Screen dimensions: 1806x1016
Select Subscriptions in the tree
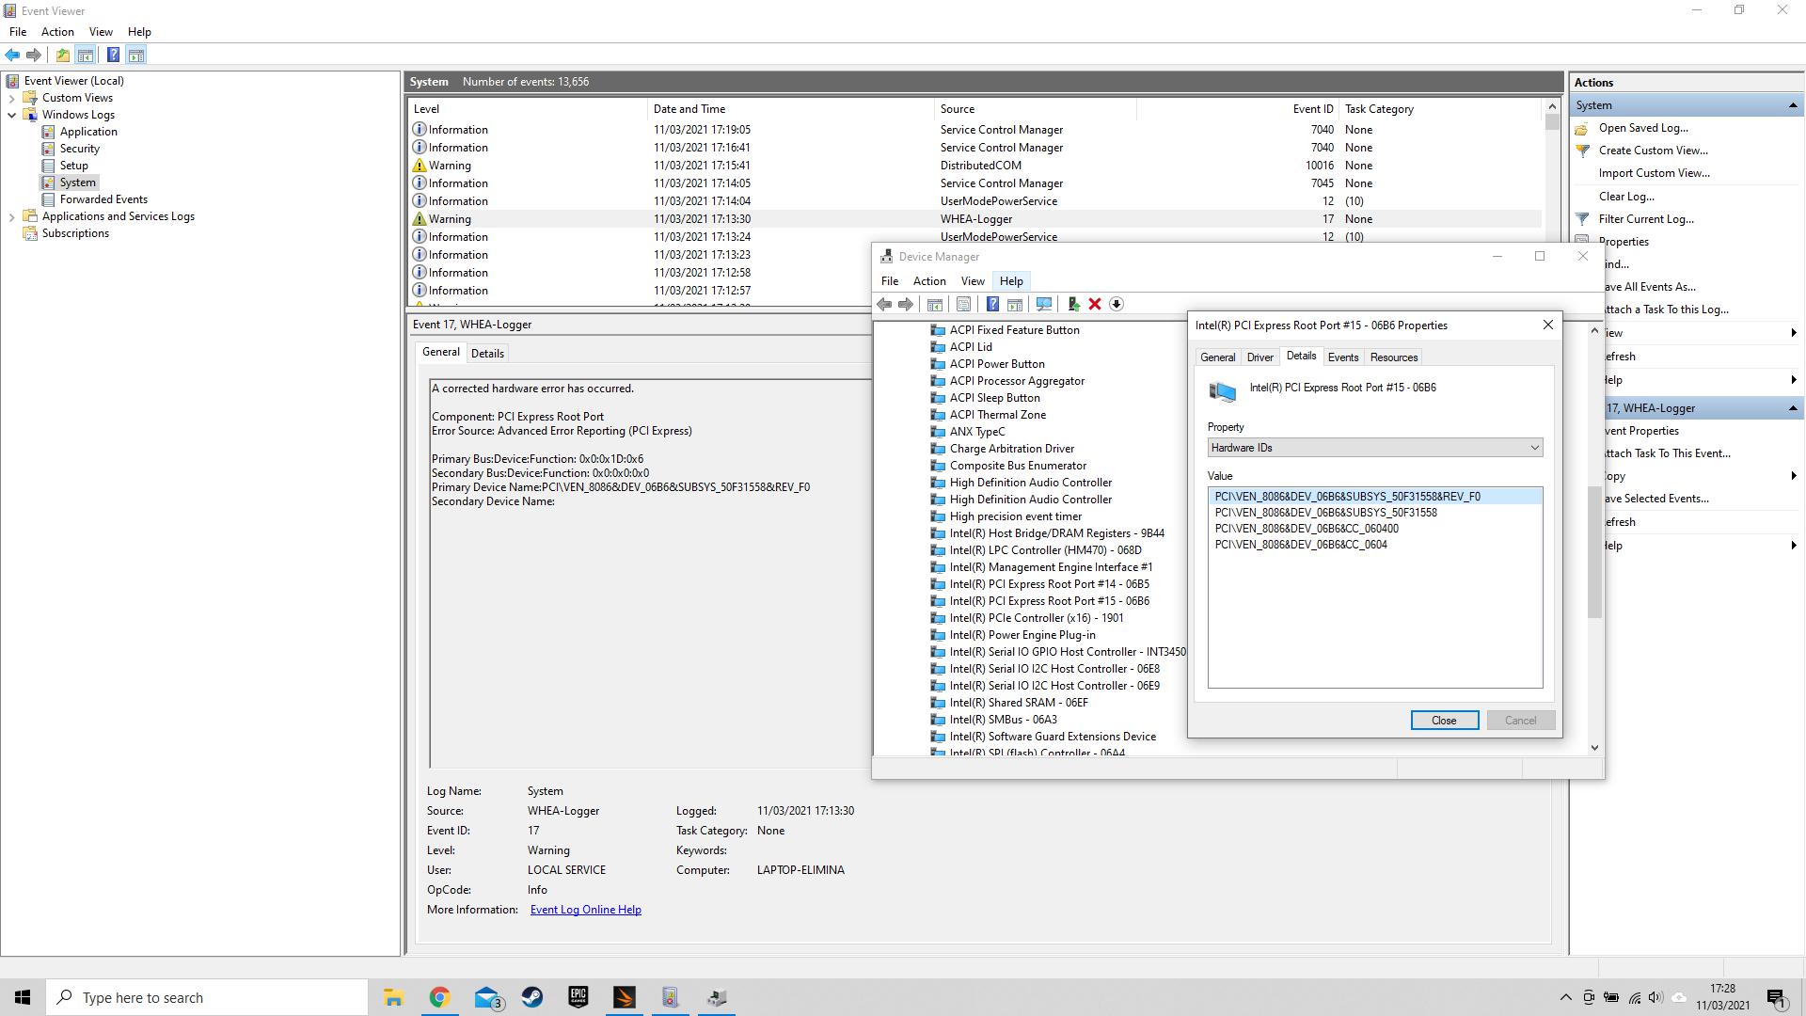(x=75, y=233)
